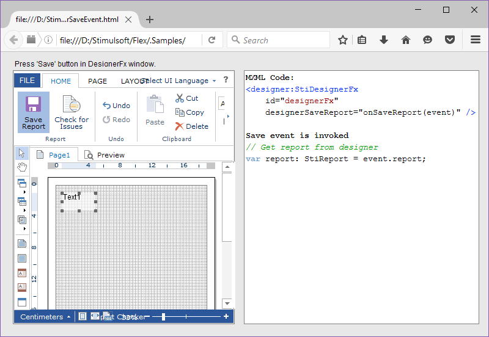Image resolution: width=489 pixels, height=337 pixels.
Task: Click the Redo button
Action: 116,120
